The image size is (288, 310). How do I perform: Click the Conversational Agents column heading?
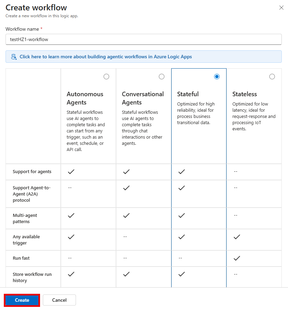(143, 98)
